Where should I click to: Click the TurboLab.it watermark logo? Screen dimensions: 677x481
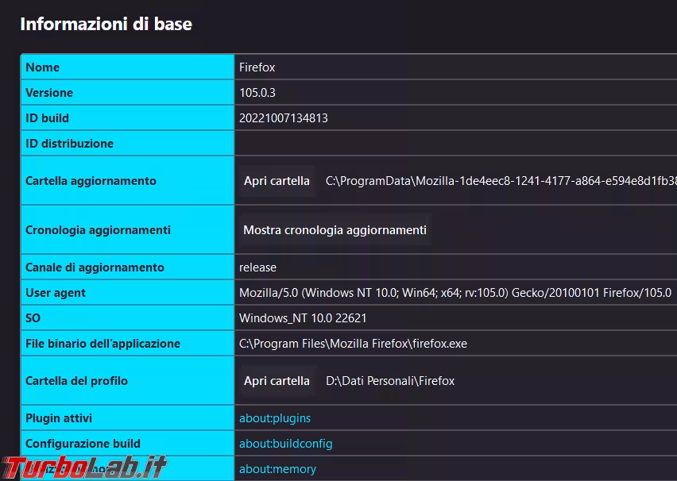[x=83, y=468]
